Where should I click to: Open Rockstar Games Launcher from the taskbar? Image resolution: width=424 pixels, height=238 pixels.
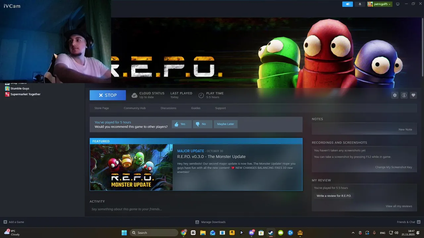pyautogui.click(x=232, y=233)
